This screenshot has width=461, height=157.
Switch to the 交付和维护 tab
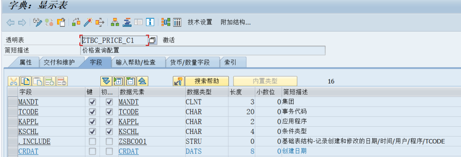[x=59, y=62]
